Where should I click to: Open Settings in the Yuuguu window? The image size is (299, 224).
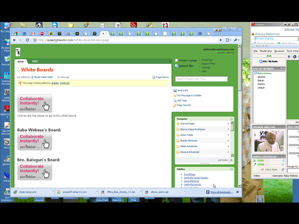pos(289,29)
